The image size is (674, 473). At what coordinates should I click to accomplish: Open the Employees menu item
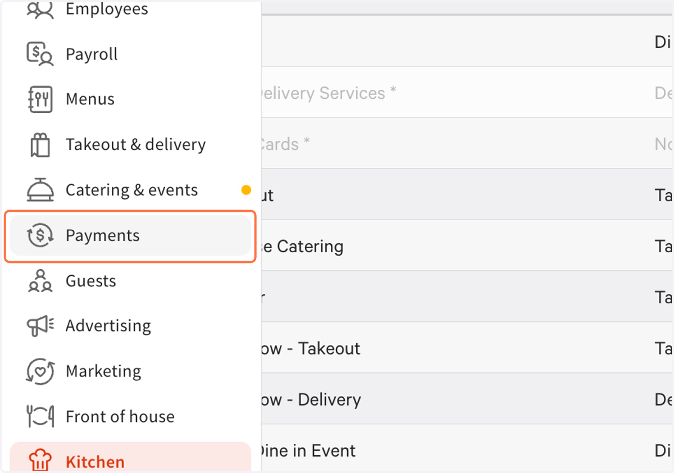pyautogui.click(x=130, y=10)
